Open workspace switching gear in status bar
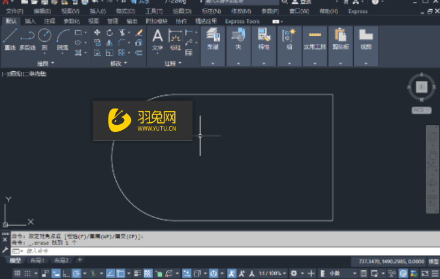440x279 pixels. (x=294, y=273)
